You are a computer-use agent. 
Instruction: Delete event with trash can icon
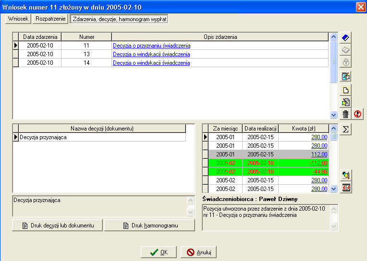(x=345, y=114)
